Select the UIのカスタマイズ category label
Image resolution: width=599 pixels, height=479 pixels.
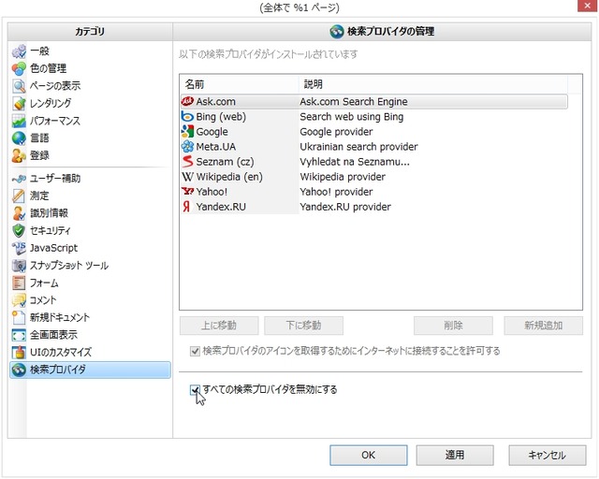[61, 352]
